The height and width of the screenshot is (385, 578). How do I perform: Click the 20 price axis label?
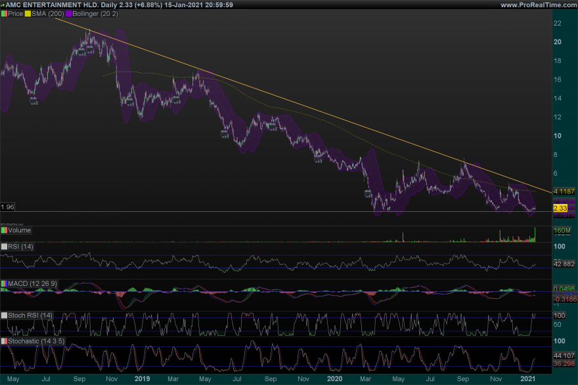(558, 42)
